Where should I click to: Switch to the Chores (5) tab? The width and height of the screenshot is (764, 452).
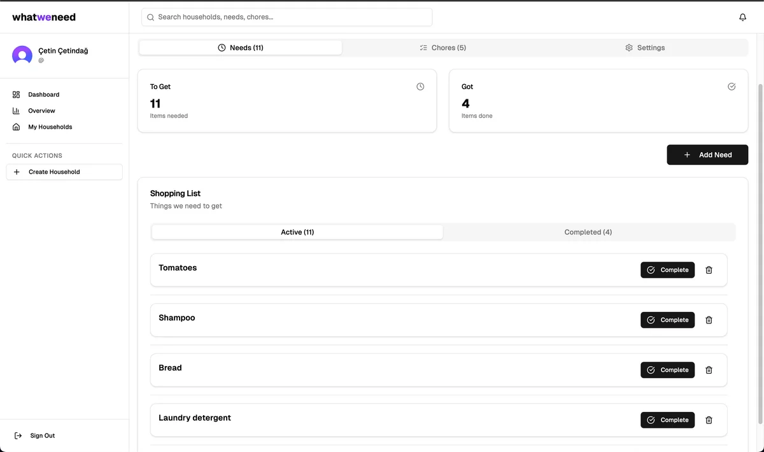442,48
